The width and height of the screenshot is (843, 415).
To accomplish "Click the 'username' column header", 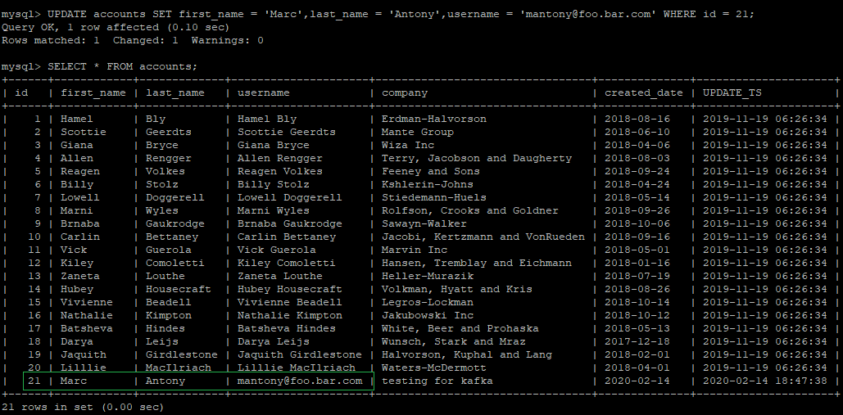I will [x=264, y=92].
